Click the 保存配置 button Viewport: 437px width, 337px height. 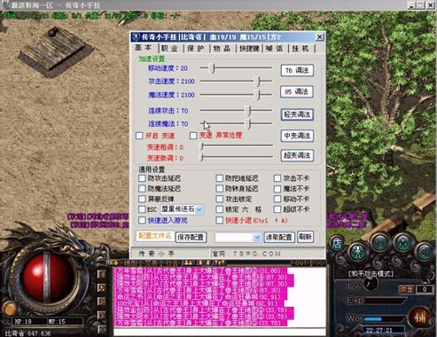pyautogui.click(x=191, y=237)
